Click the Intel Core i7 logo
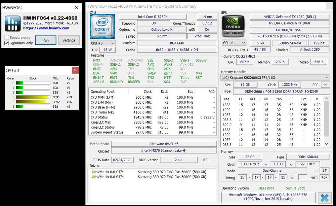This screenshot has width=336, height=206. pyautogui.click(x=102, y=26)
